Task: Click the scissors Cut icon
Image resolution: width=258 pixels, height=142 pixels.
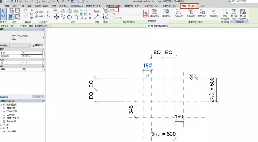Action: point(32,10)
